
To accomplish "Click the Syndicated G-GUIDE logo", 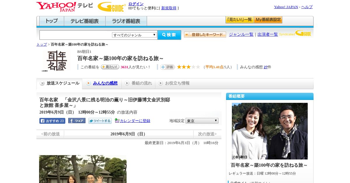I will click(295, 33).
